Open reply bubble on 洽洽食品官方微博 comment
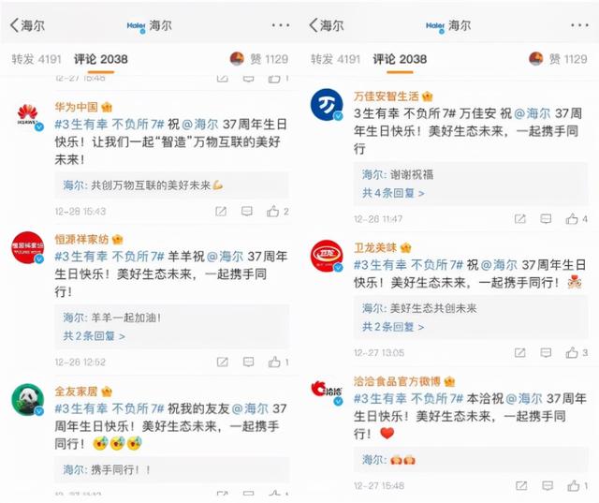The height and width of the screenshot is (503, 599). tap(548, 486)
